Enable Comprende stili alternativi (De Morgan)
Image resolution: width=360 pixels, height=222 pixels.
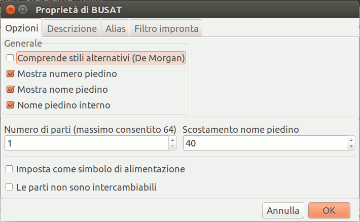point(10,58)
